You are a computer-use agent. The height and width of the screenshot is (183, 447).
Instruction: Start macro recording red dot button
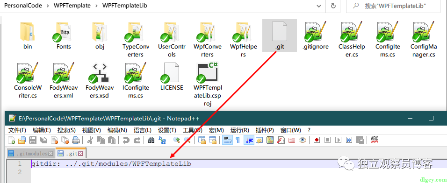point(317,140)
